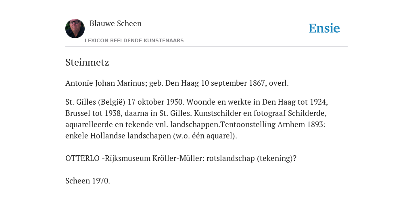Image resolution: width=413 pixels, height=206 pixels.
Task: Click the Scheen 1970 reference
Action: (88, 181)
